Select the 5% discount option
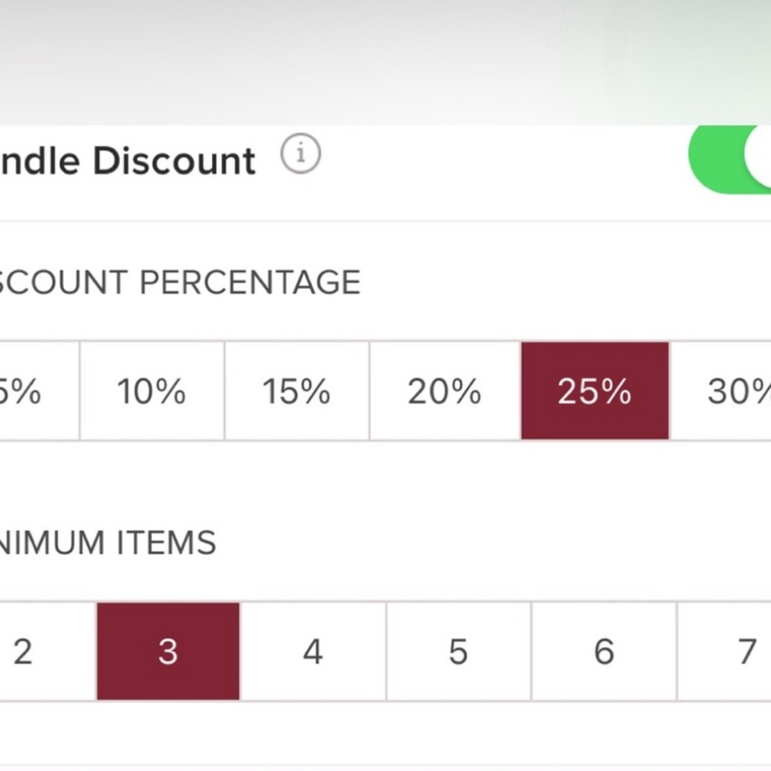Viewport: 771px width, 771px height. pyautogui.click(x=39, y=391)
